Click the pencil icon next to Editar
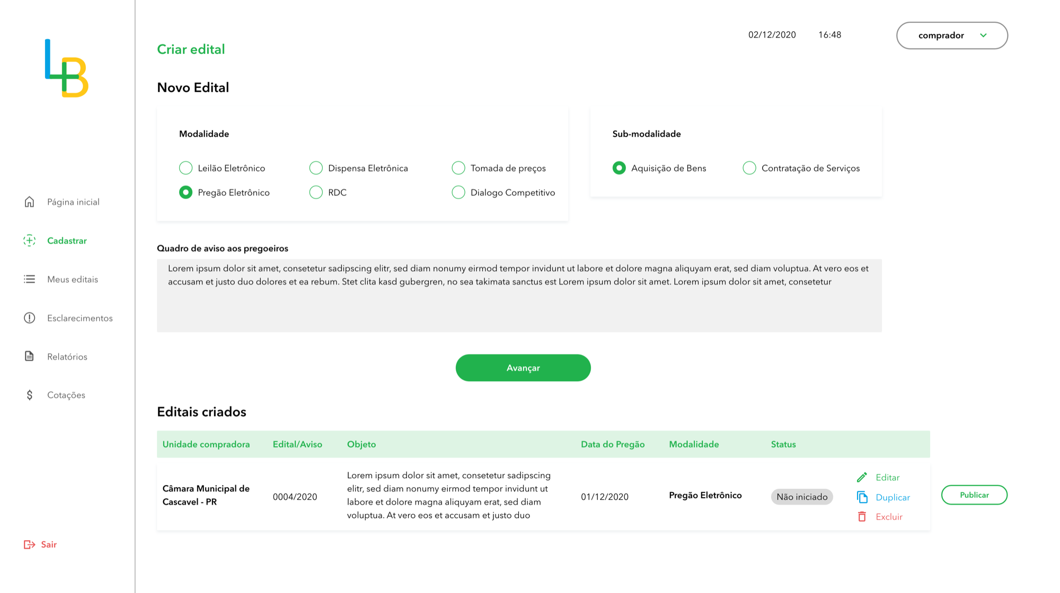The height and width of the screenshot is (593, 1060). pos(862,477)
